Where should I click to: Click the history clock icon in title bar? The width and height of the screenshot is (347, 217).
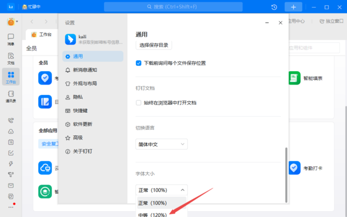point(274,7)
